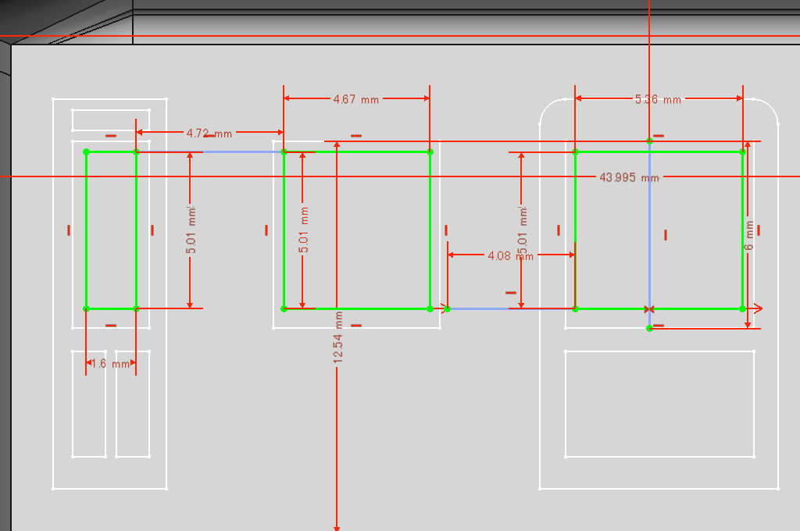
Task: Select the 4.72 mm spacing dimension
Action: click(209, 133)
